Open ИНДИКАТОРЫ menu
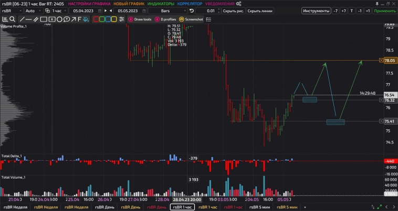Viewport: 398px width, 211px height. 161,4
